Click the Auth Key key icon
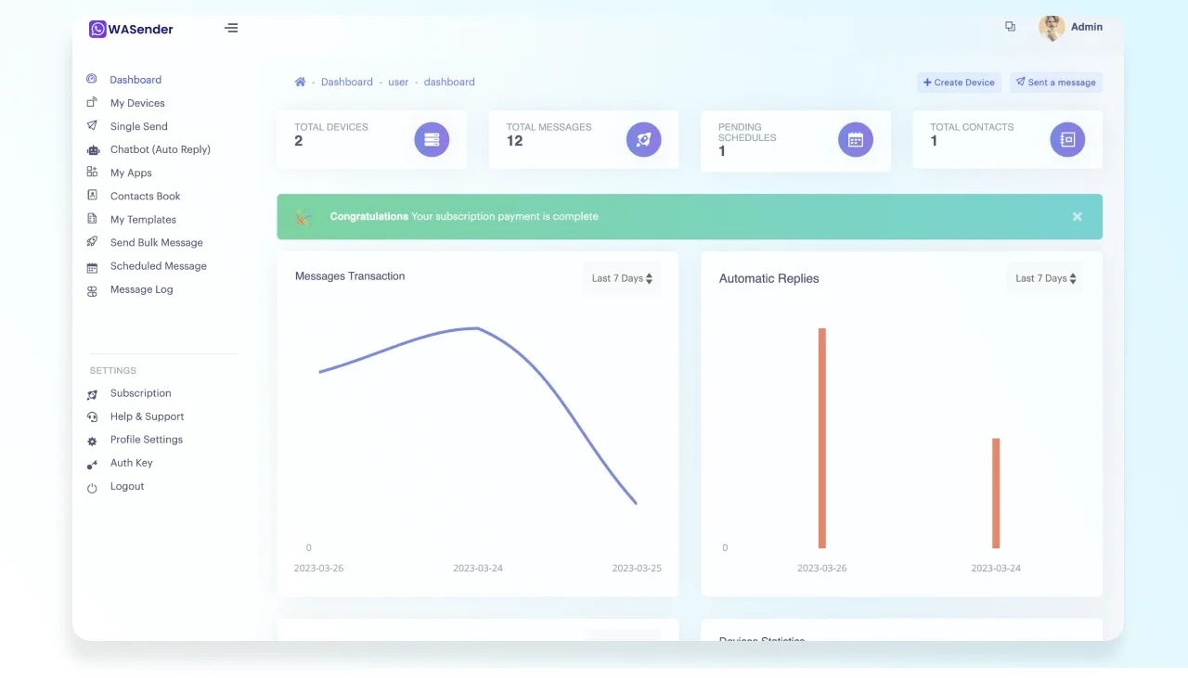The height and width of the screenshot is (678, 1188). (x=92, y=464)
